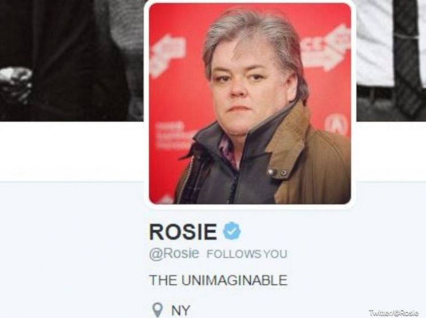Click the gray hair in profile photo
The image size is (426, 318).
[x=254, y=41]
